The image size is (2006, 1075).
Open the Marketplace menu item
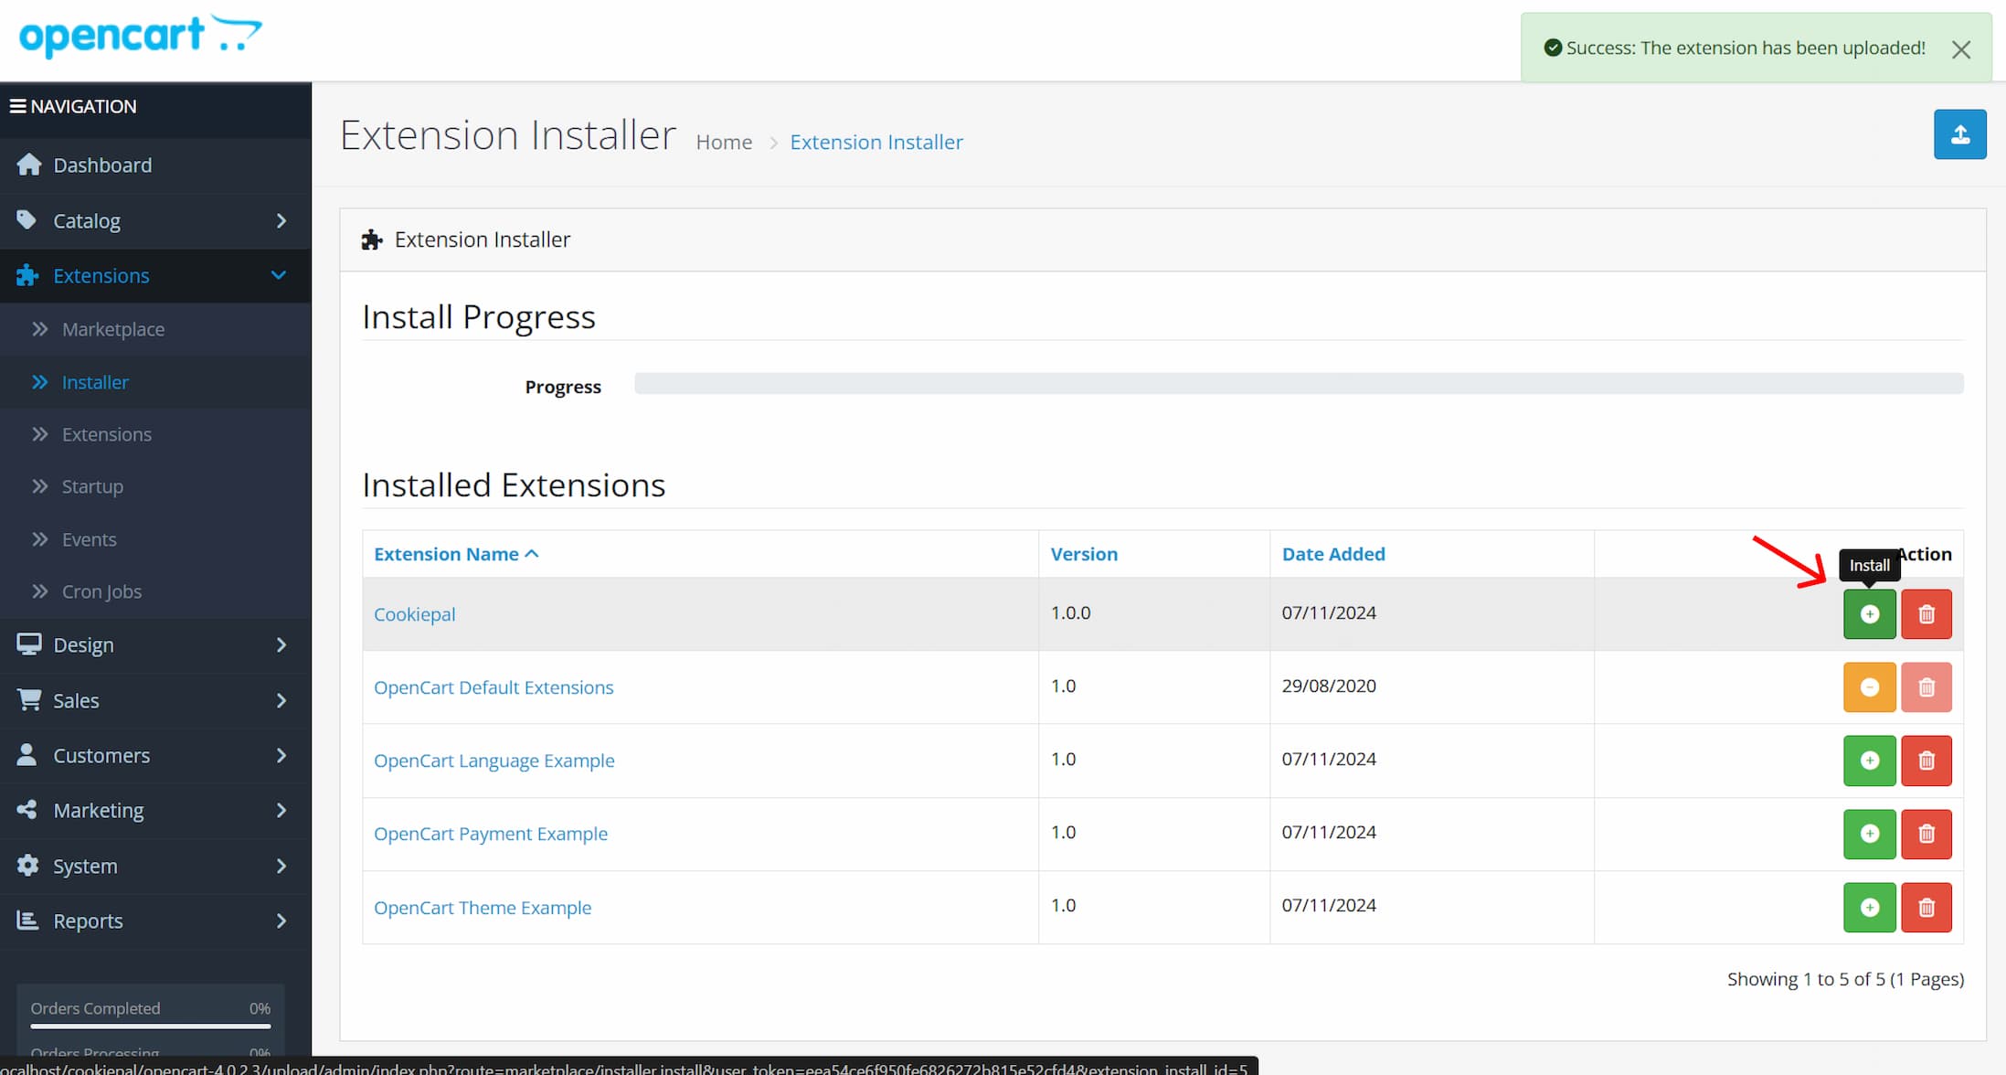tap(113, 329)
